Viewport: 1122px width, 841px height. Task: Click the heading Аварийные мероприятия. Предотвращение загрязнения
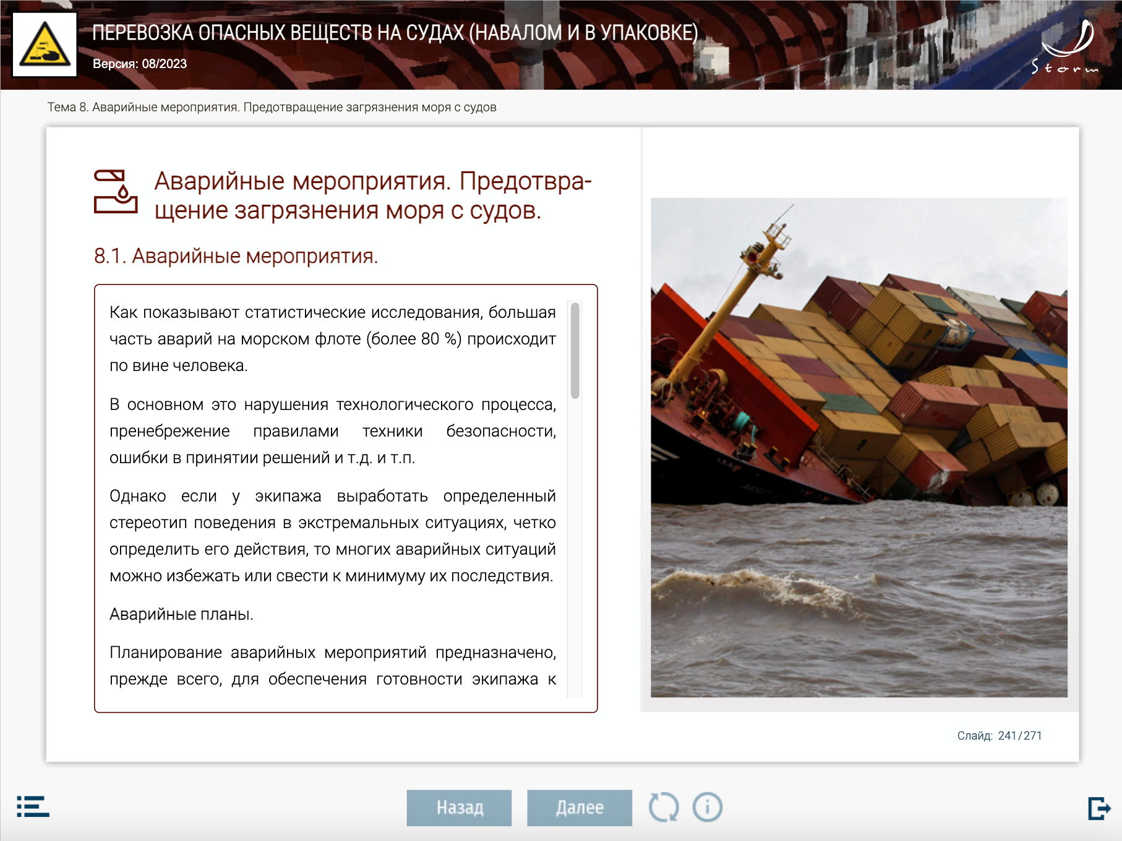pyautogui.click(x=373, y=195)
